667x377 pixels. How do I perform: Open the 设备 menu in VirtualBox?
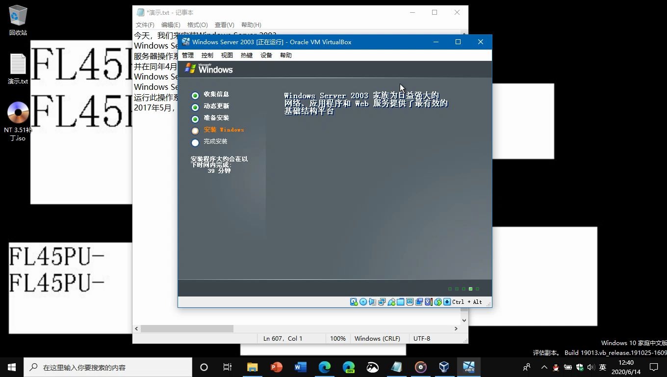click(266, 55)
